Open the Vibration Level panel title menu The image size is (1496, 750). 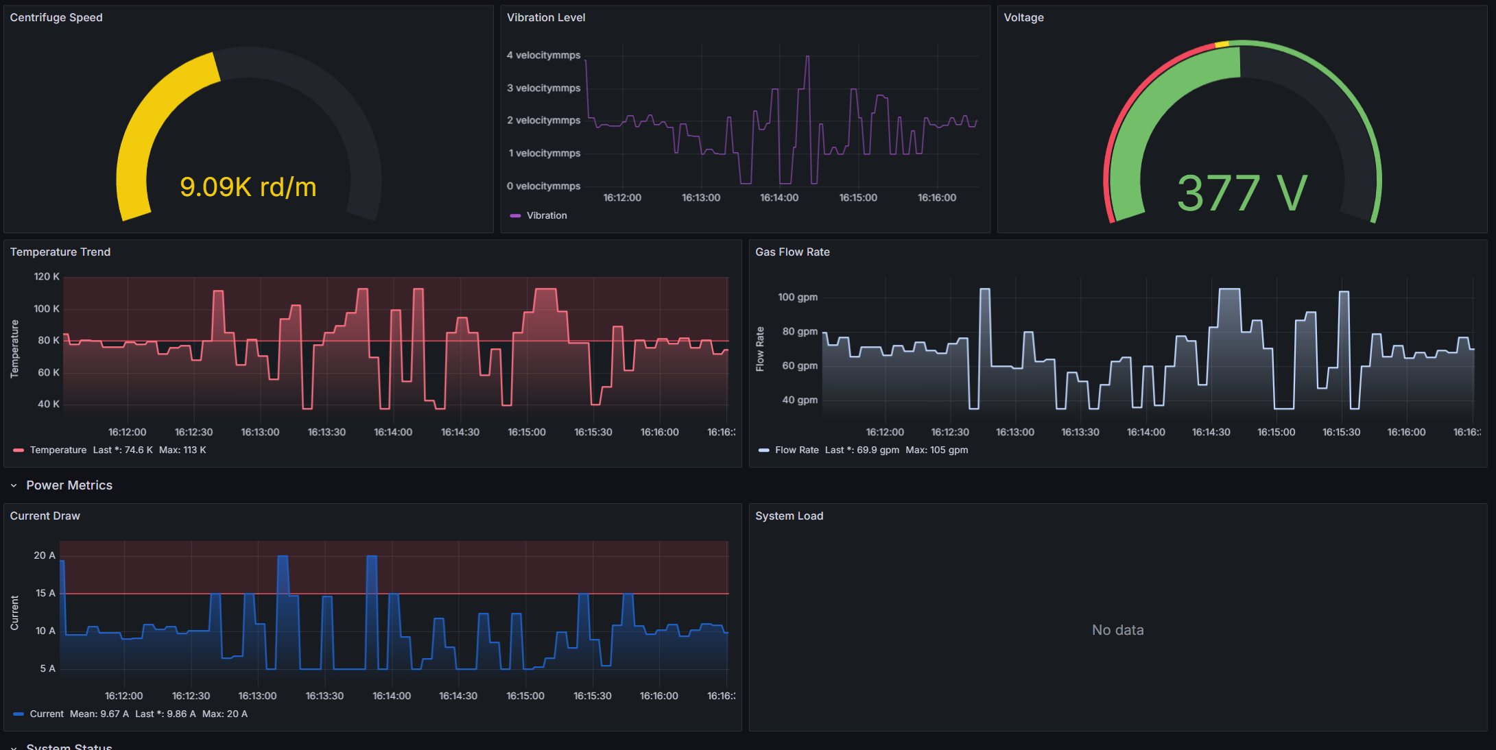coord(546,17)
